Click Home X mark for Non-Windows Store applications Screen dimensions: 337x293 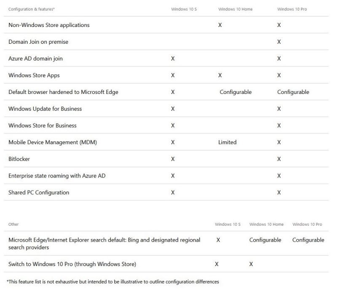click(x=220, y=25)
